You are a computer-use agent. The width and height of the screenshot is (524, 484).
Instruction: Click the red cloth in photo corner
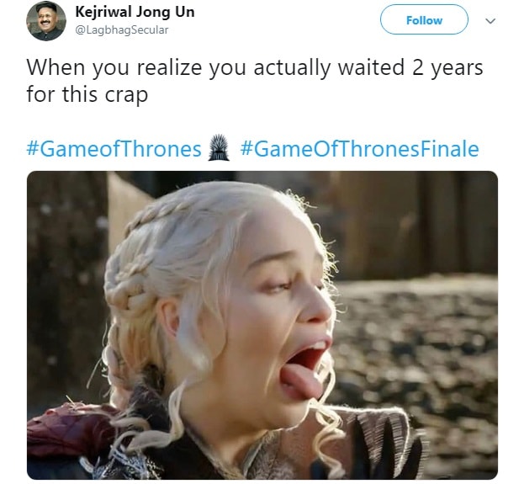(66, 432)
